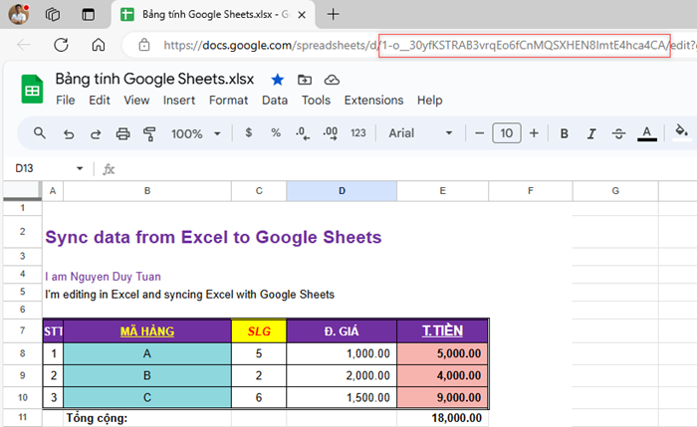Open browser workspaces icon
Image resolution: width=697 pixels, height=427 pixels.
click(x=53, y=14)
